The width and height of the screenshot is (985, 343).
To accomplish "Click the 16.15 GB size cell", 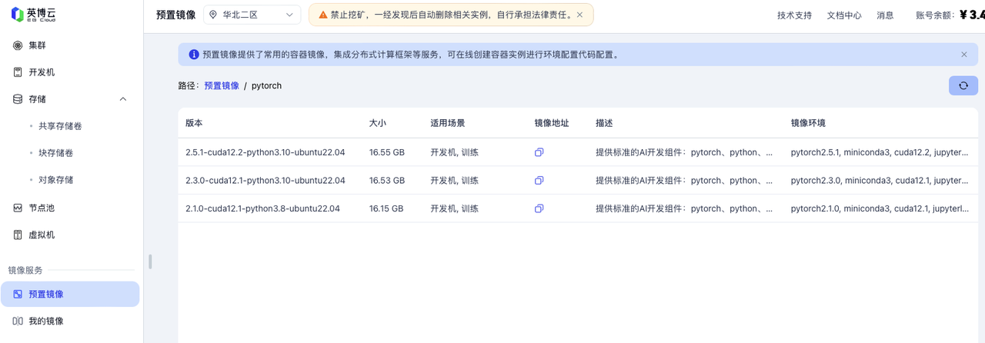I will pos(386,208).
